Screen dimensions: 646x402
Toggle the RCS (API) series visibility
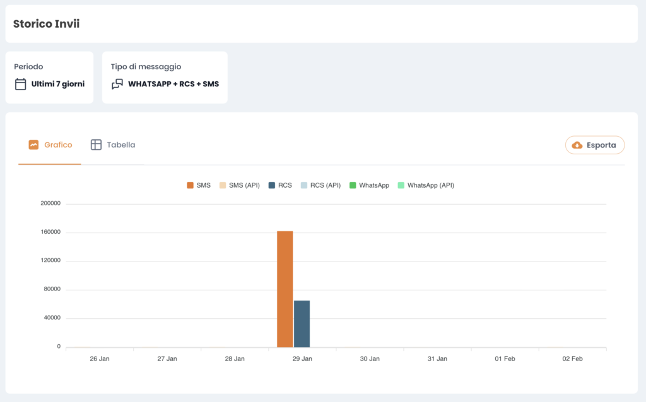point(322,185)
